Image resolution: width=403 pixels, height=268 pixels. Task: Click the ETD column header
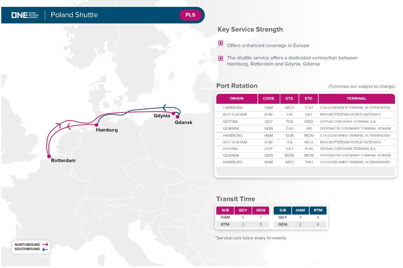pyautogui.click(x=308, y=99)
